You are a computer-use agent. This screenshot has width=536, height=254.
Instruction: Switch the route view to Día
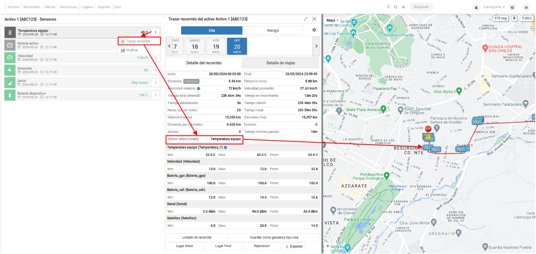click(x=212, y=30)
